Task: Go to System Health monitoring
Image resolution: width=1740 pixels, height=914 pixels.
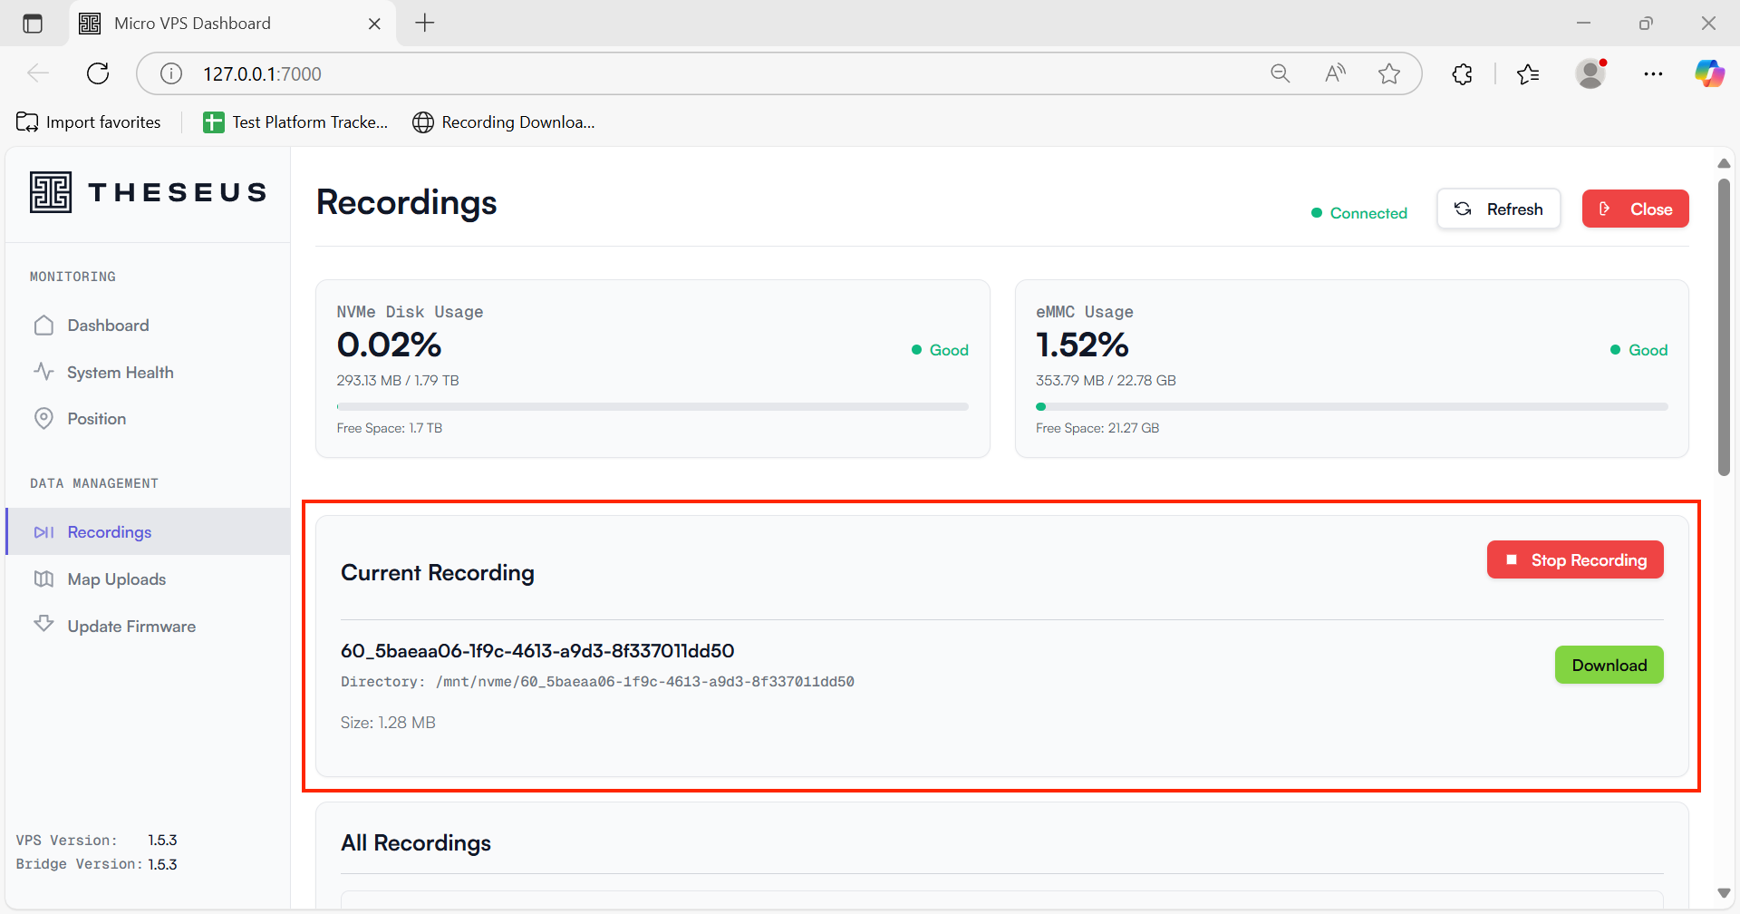Action: point(119,373)
